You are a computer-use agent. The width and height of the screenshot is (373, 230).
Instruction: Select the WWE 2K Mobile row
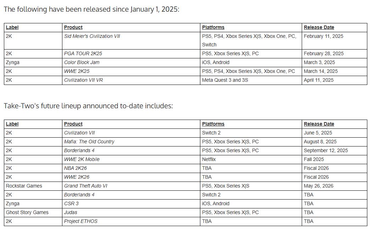(x=185, y=160)
